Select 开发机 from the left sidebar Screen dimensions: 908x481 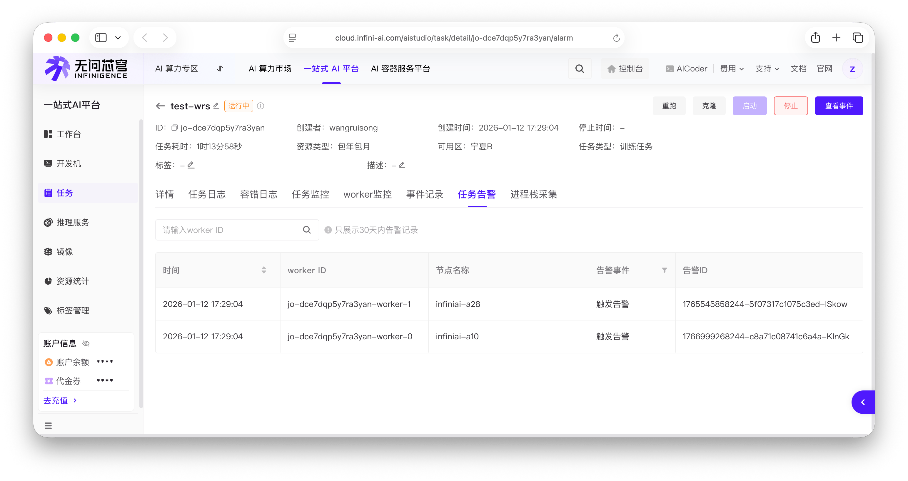pos(69,163)
